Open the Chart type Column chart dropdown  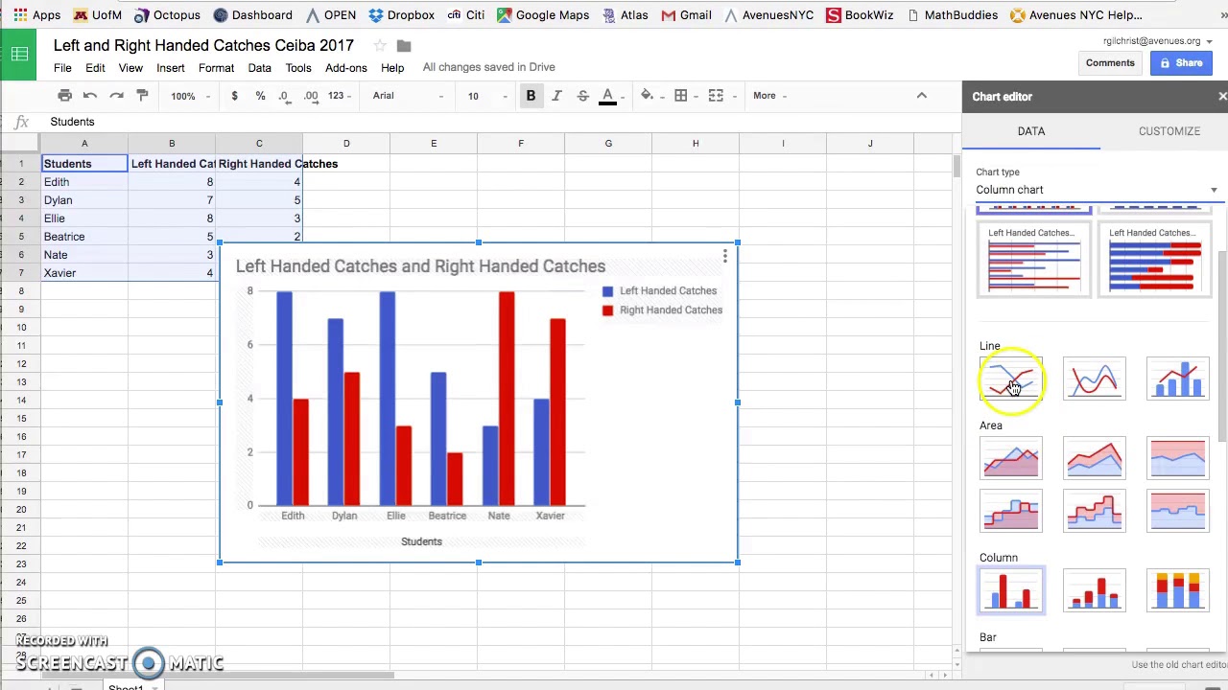[x=1096, y=190]
